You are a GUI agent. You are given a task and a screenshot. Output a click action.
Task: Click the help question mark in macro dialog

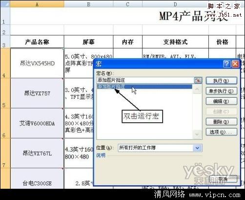pos(226,64)
